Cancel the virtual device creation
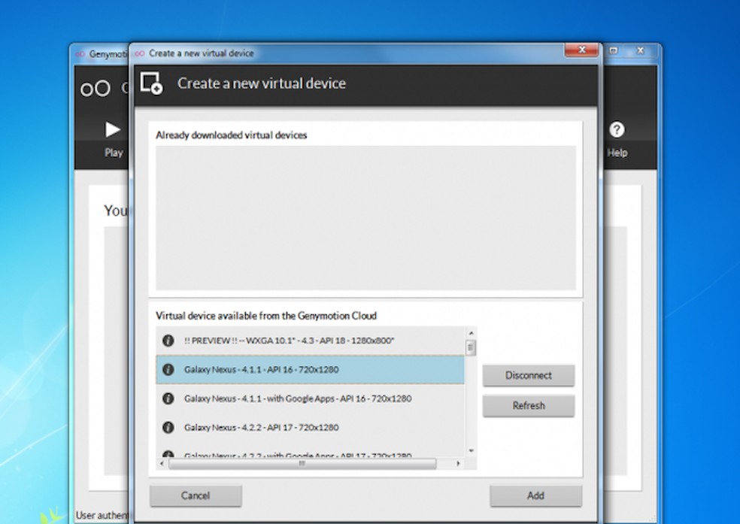The height and width of the screenshot is (524, 740). [196, 495]
